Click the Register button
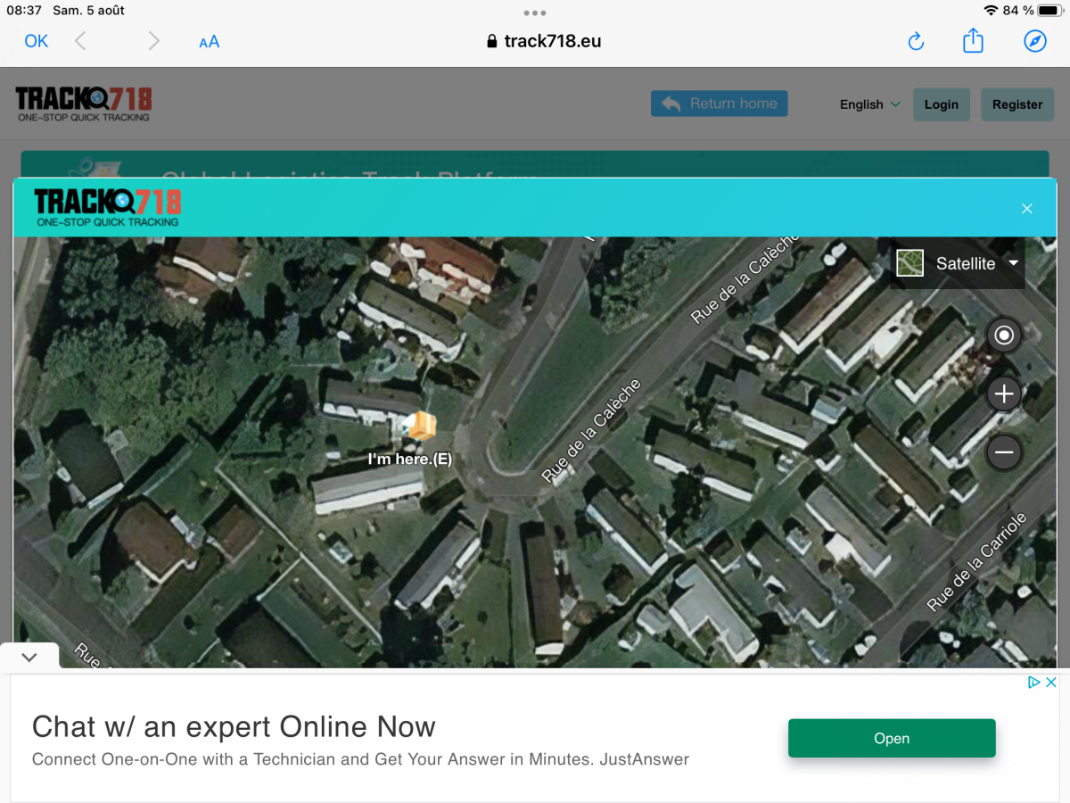The height and width of the screenshot is (803, 1070). point(1017,104)
